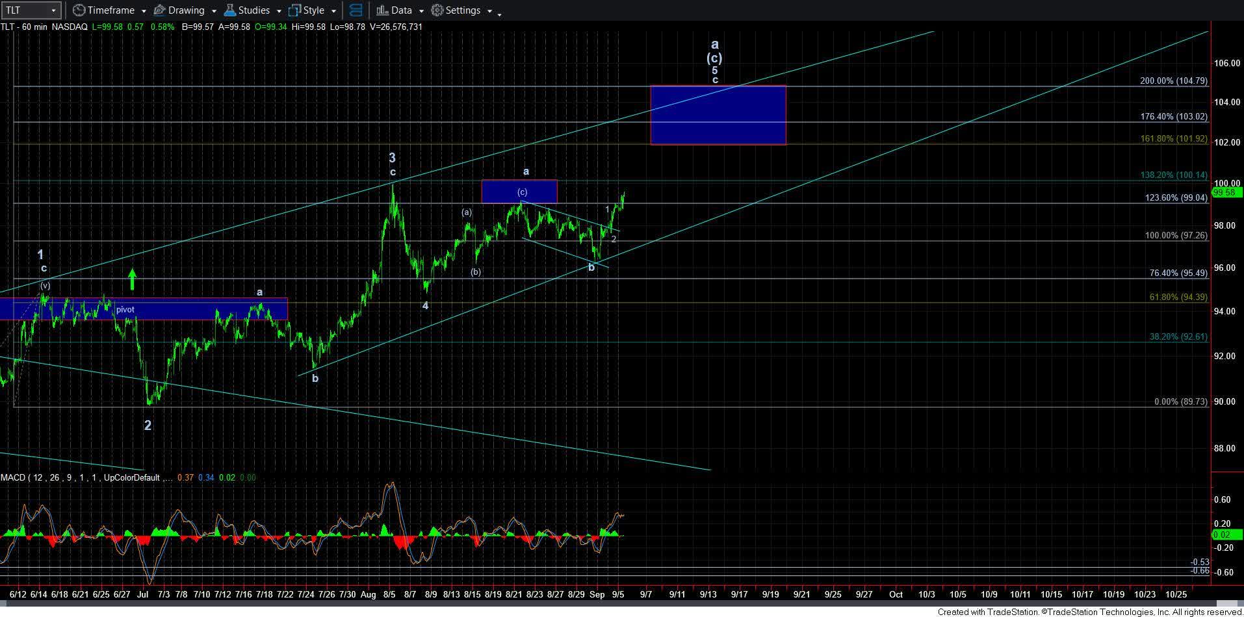This screenshot has width=1244, height=617.
Task: Toggle the Drawing menu open
Action: [x=213, y=10]
